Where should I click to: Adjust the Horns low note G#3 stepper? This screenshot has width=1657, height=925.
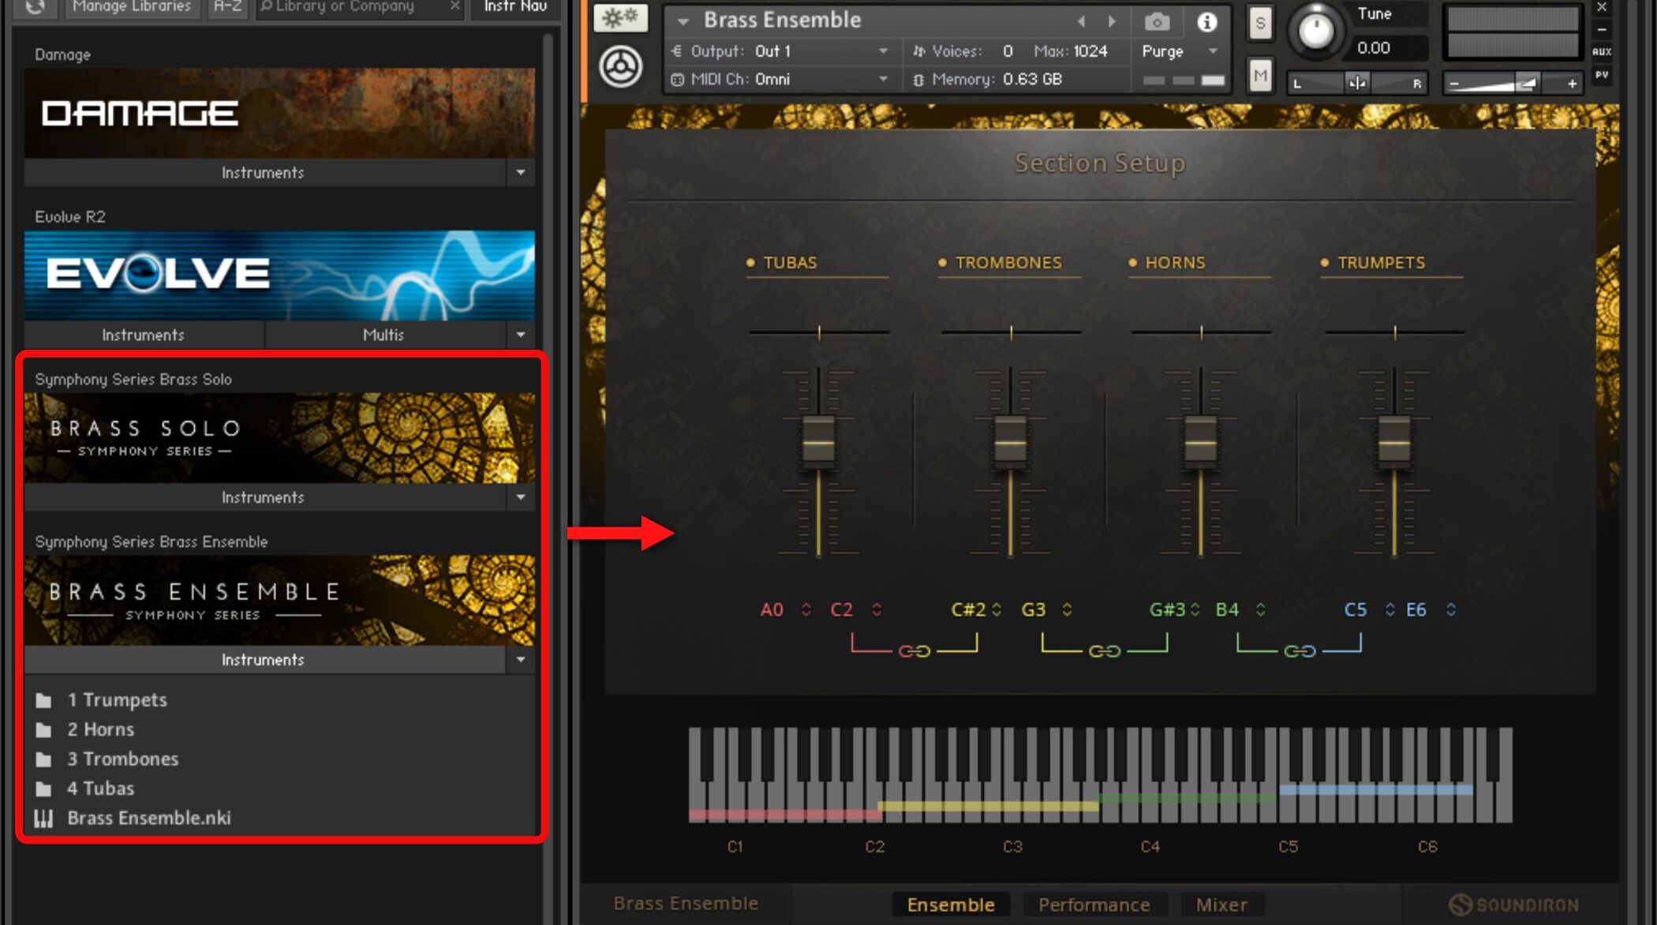(1195, 610)
